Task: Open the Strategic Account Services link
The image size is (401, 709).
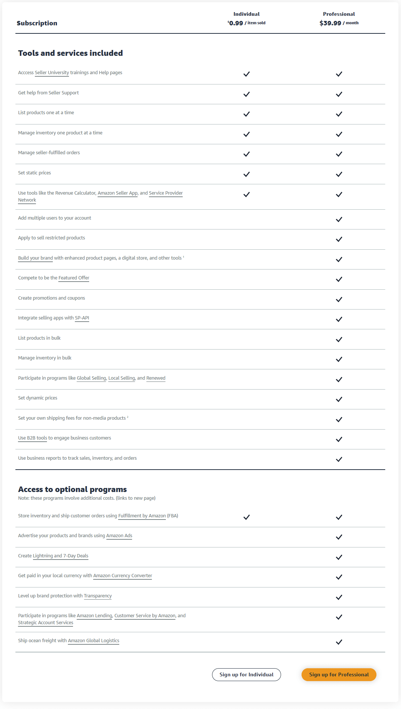Action: click(45, 622)
